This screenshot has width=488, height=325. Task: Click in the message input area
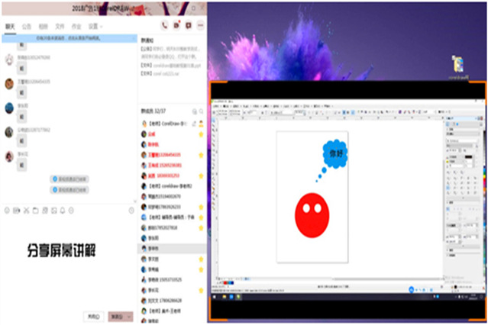pyautogui.click(x=69, y=259)
